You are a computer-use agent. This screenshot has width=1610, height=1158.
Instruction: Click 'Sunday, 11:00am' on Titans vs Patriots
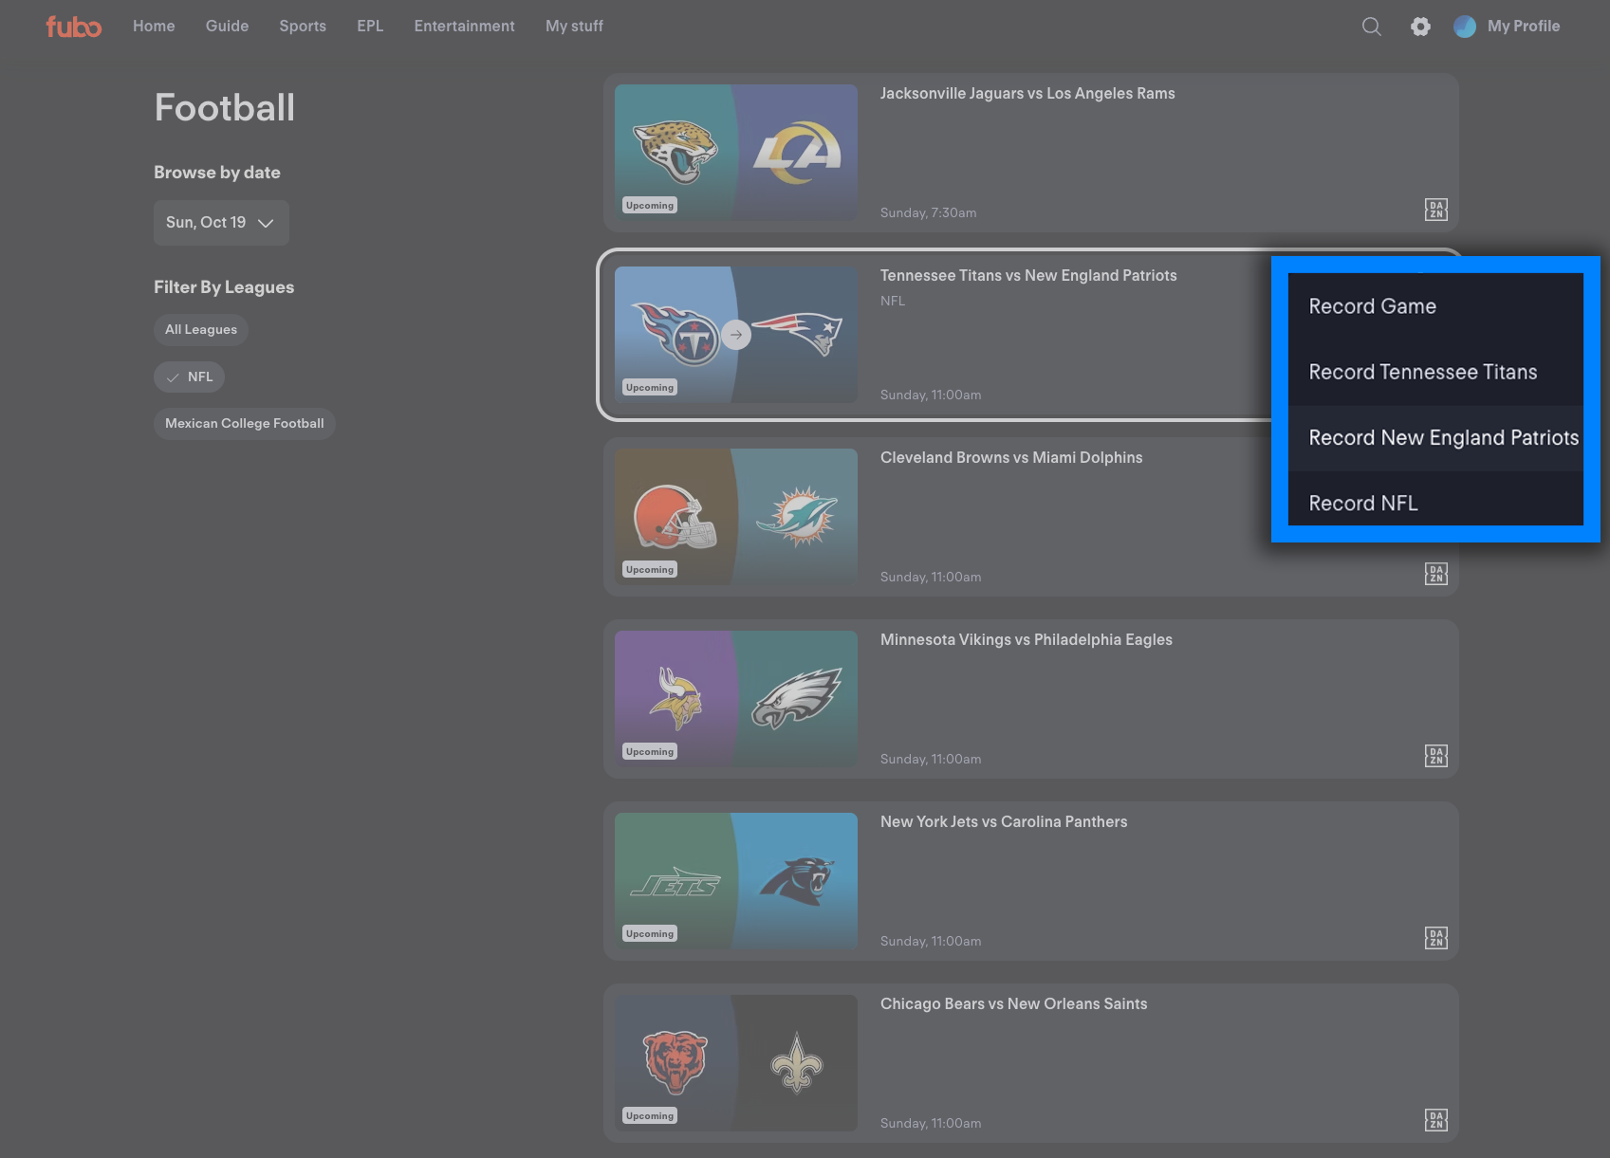click(x=931, y=395)
